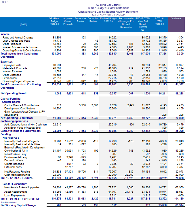The width and height of the screenshot is (185, 207).
Task: Click 'Materials & Contracts' row label
Action: coord(15,68)
